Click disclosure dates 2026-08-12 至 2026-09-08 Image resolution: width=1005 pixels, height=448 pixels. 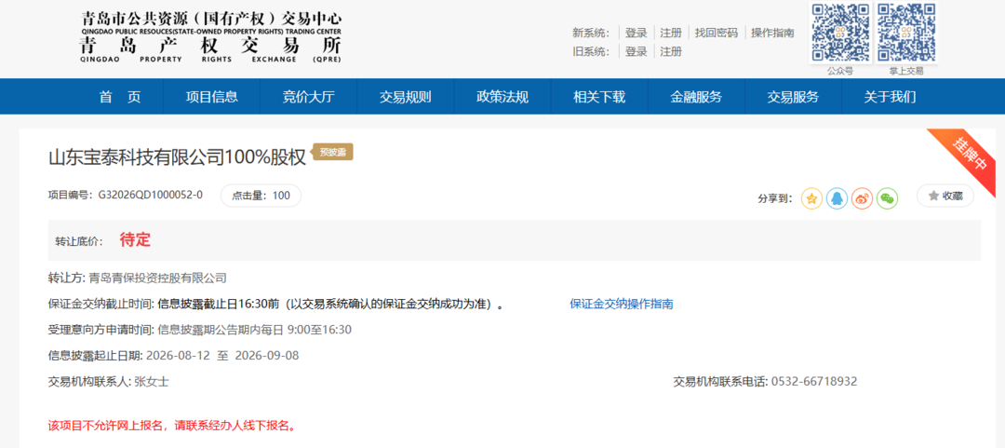(222, 356)
